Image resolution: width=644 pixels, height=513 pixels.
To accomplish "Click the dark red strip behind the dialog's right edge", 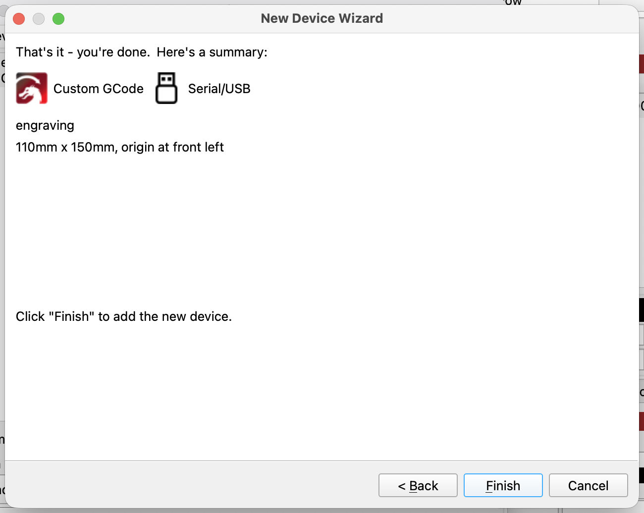I will coord(642,64).
